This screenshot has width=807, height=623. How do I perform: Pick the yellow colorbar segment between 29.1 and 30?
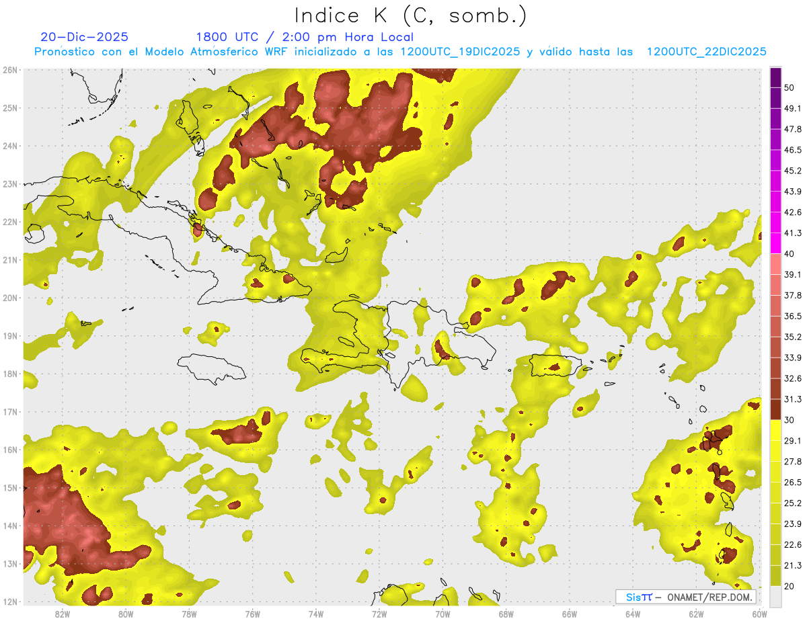click(x=775, y=430)
